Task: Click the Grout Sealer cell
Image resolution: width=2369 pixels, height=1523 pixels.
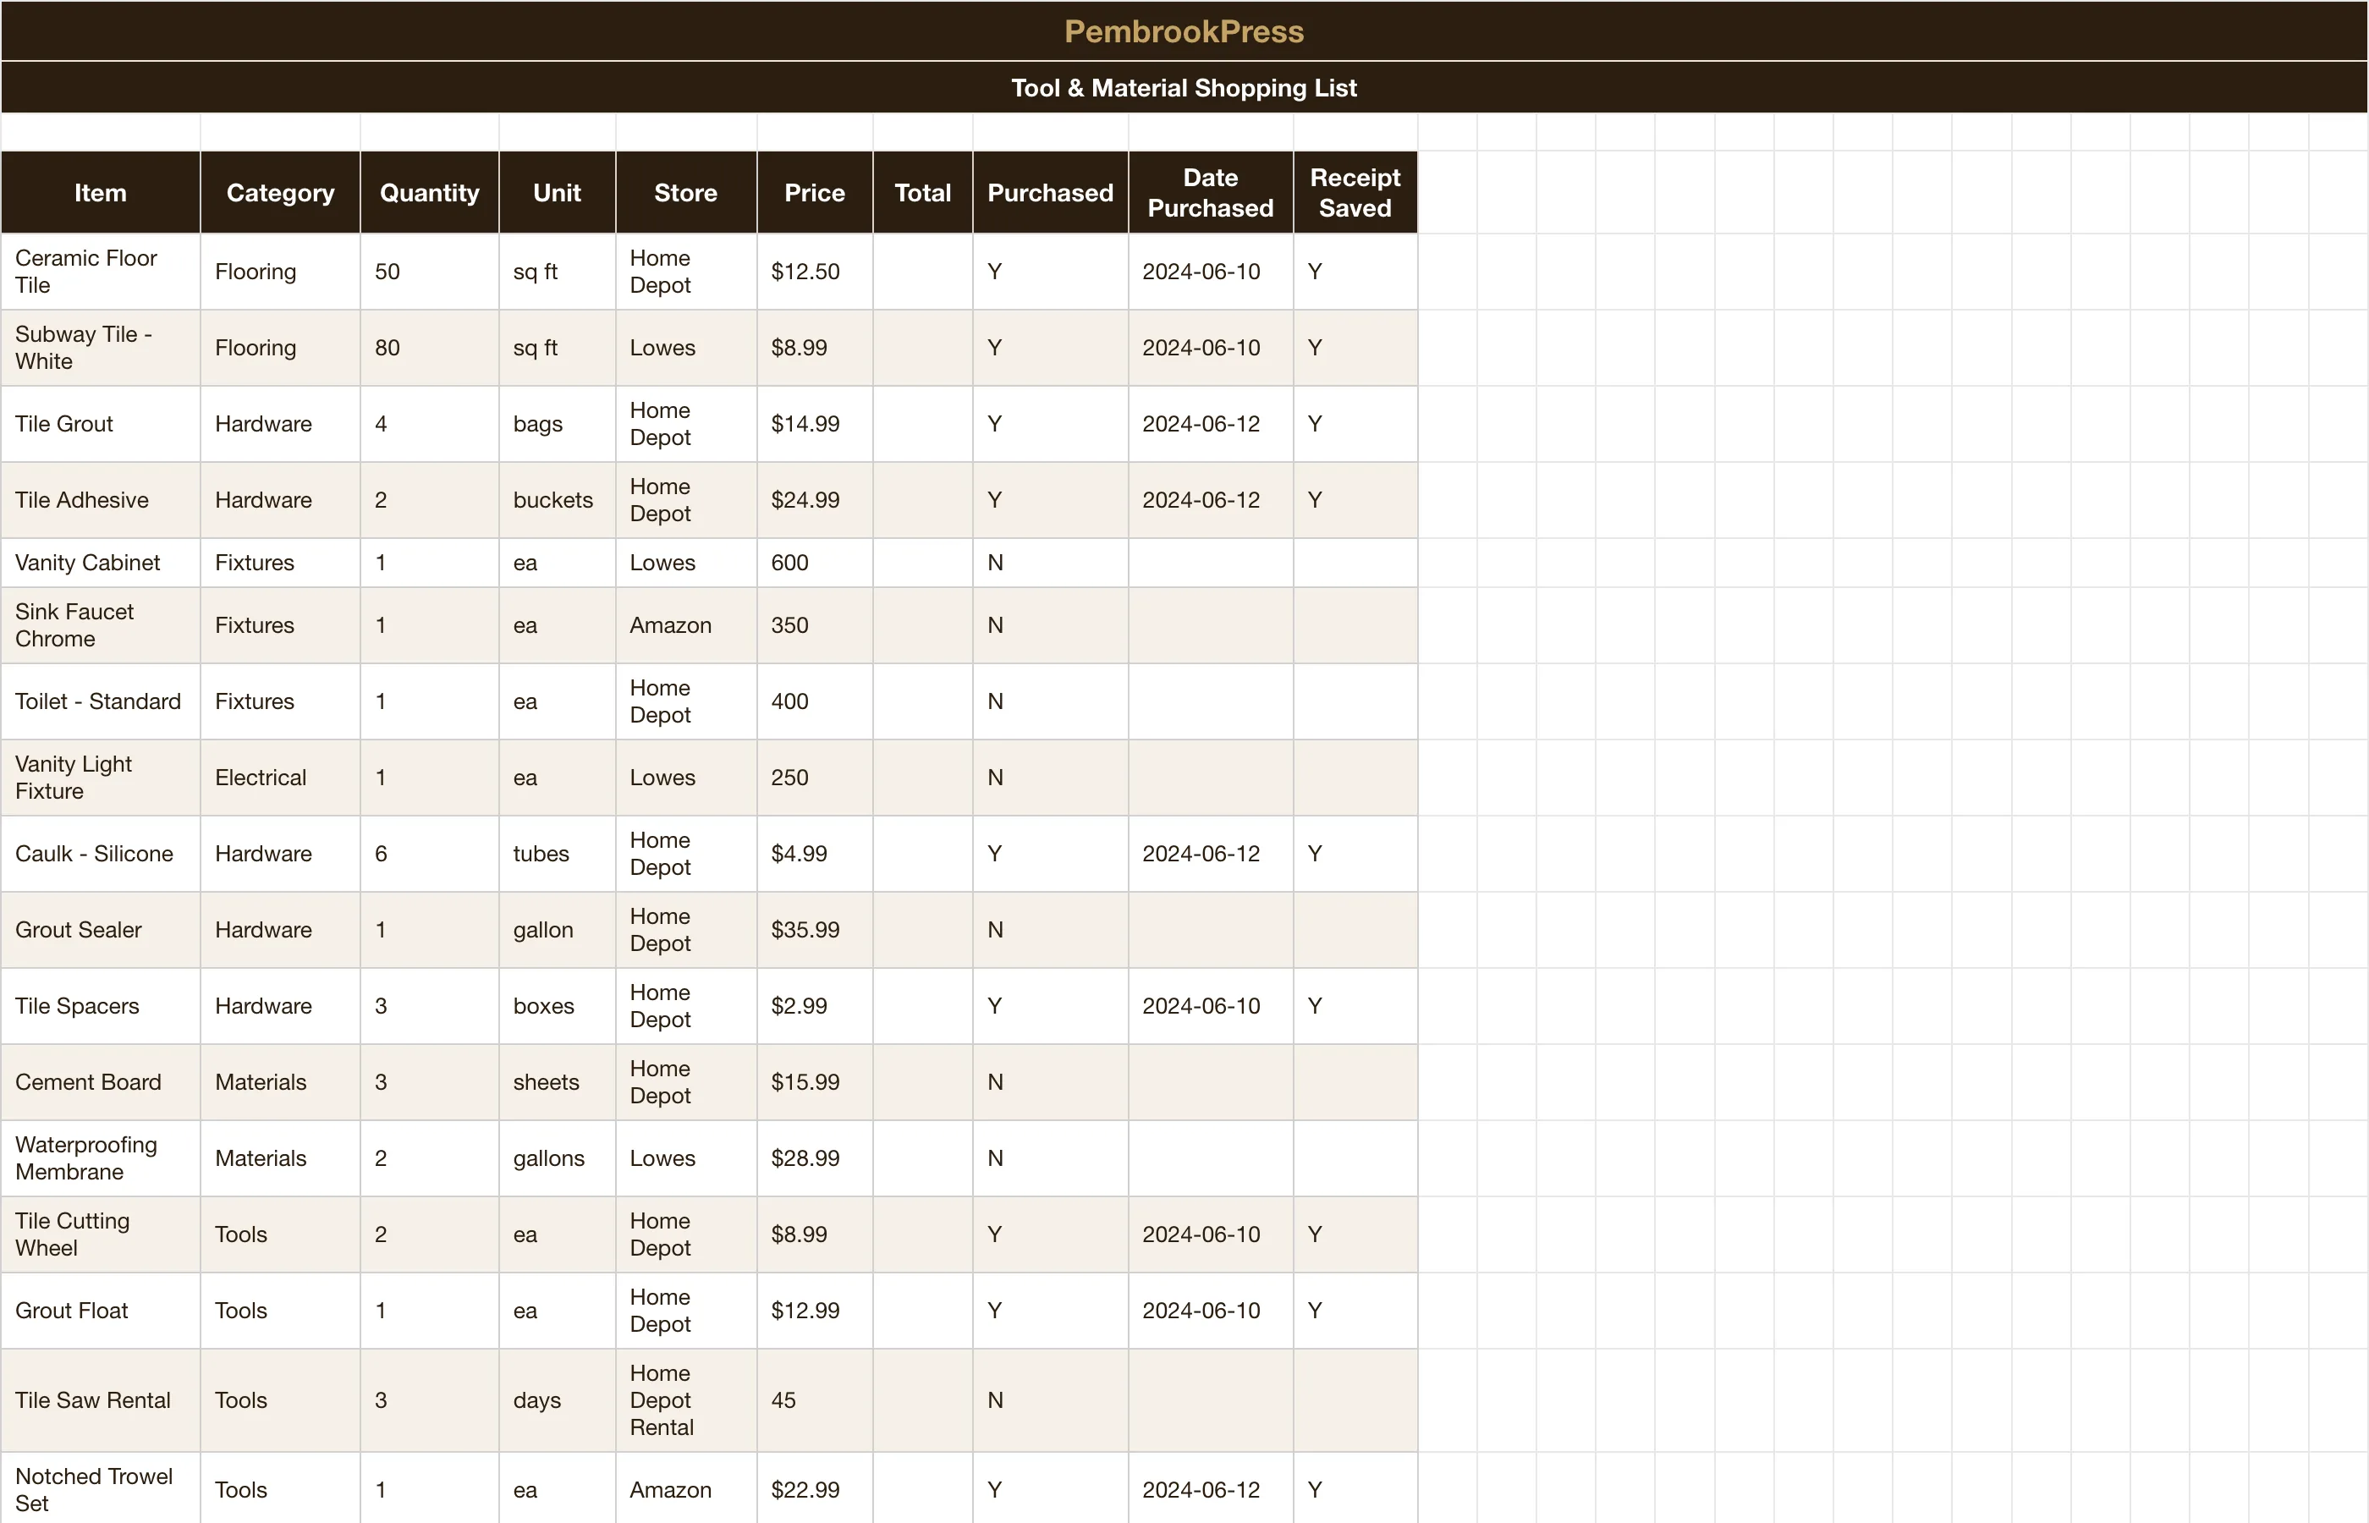Action: (101, 930)
